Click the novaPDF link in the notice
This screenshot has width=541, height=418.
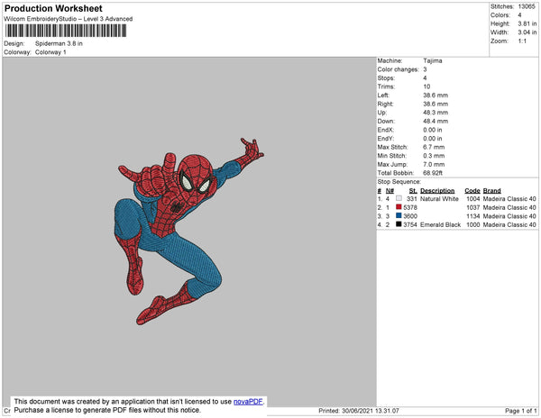[248, 402]
